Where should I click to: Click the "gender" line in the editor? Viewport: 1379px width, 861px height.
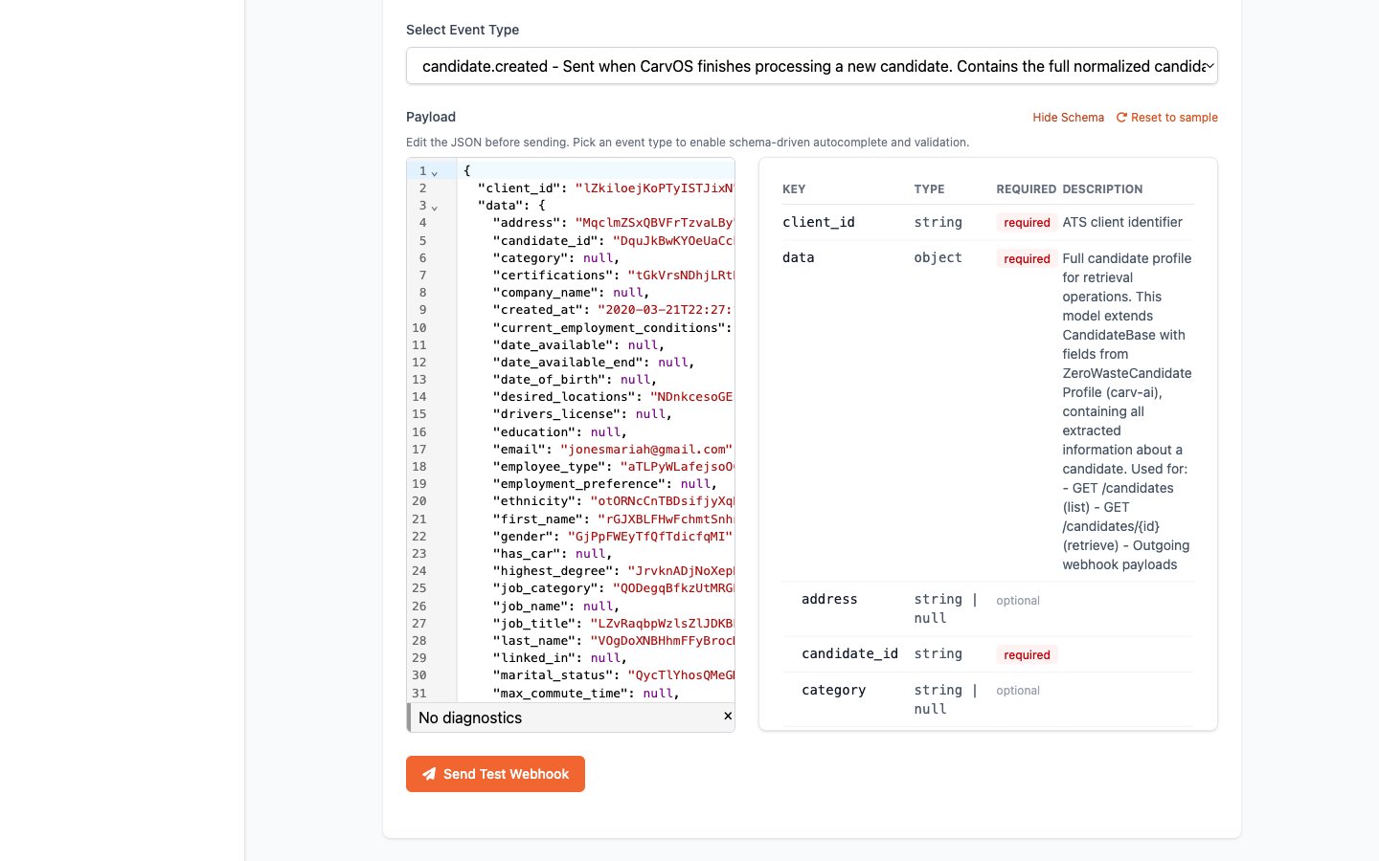(x=596, y=537)
